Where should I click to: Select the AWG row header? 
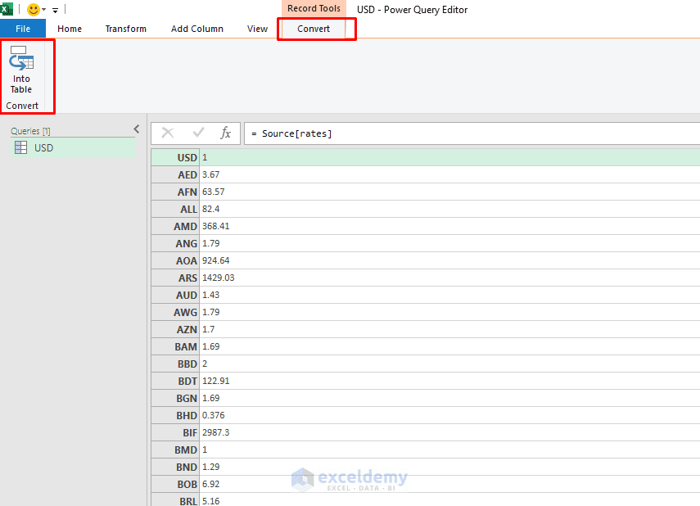pyautogui.click(x=175, y=312)
